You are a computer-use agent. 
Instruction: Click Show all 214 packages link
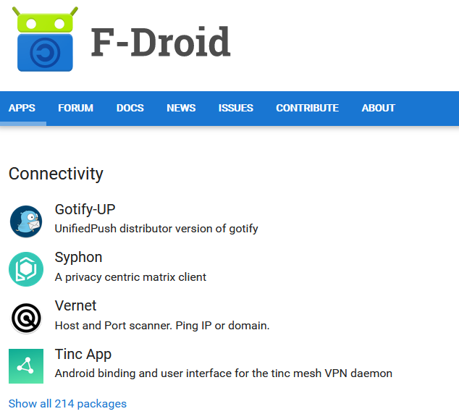67,404
